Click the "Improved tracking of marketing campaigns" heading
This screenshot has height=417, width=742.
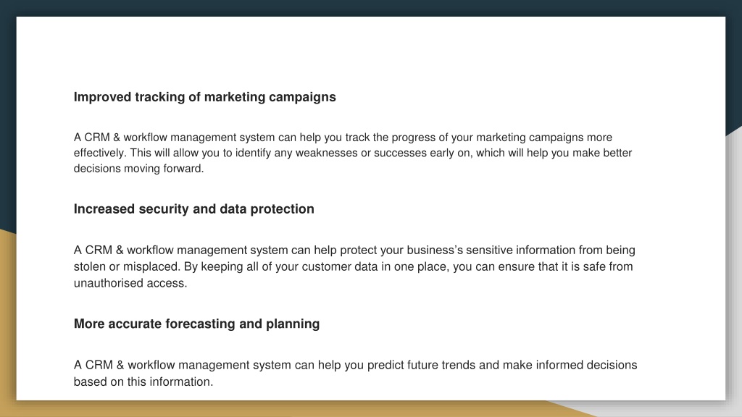pyautogui.click(x=204, y=97)
